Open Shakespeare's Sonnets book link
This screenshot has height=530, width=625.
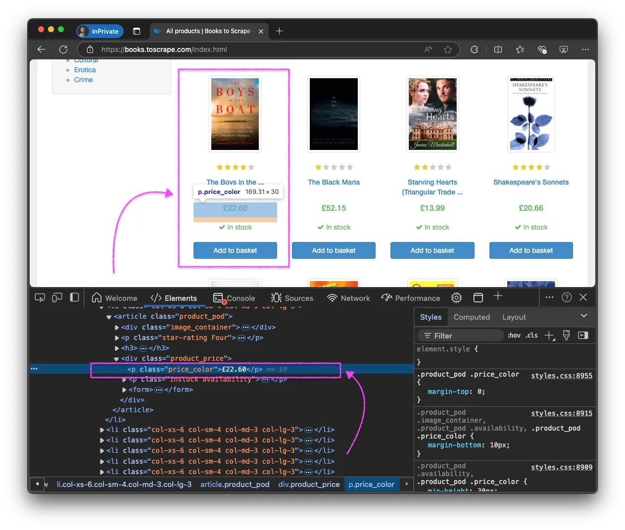531,182
